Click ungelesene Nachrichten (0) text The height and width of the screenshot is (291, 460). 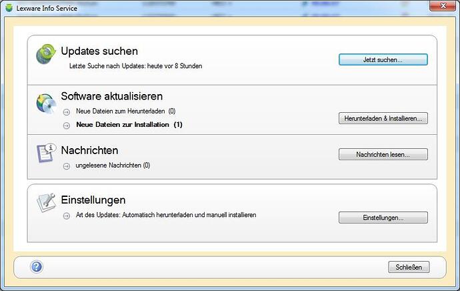[x=113, y=166]
